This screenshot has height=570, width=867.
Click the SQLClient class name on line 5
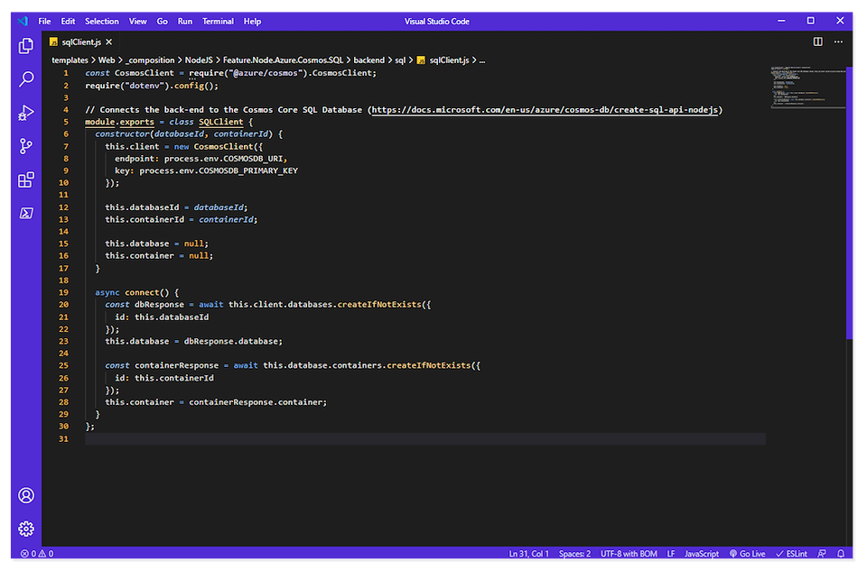pos(220,122)
